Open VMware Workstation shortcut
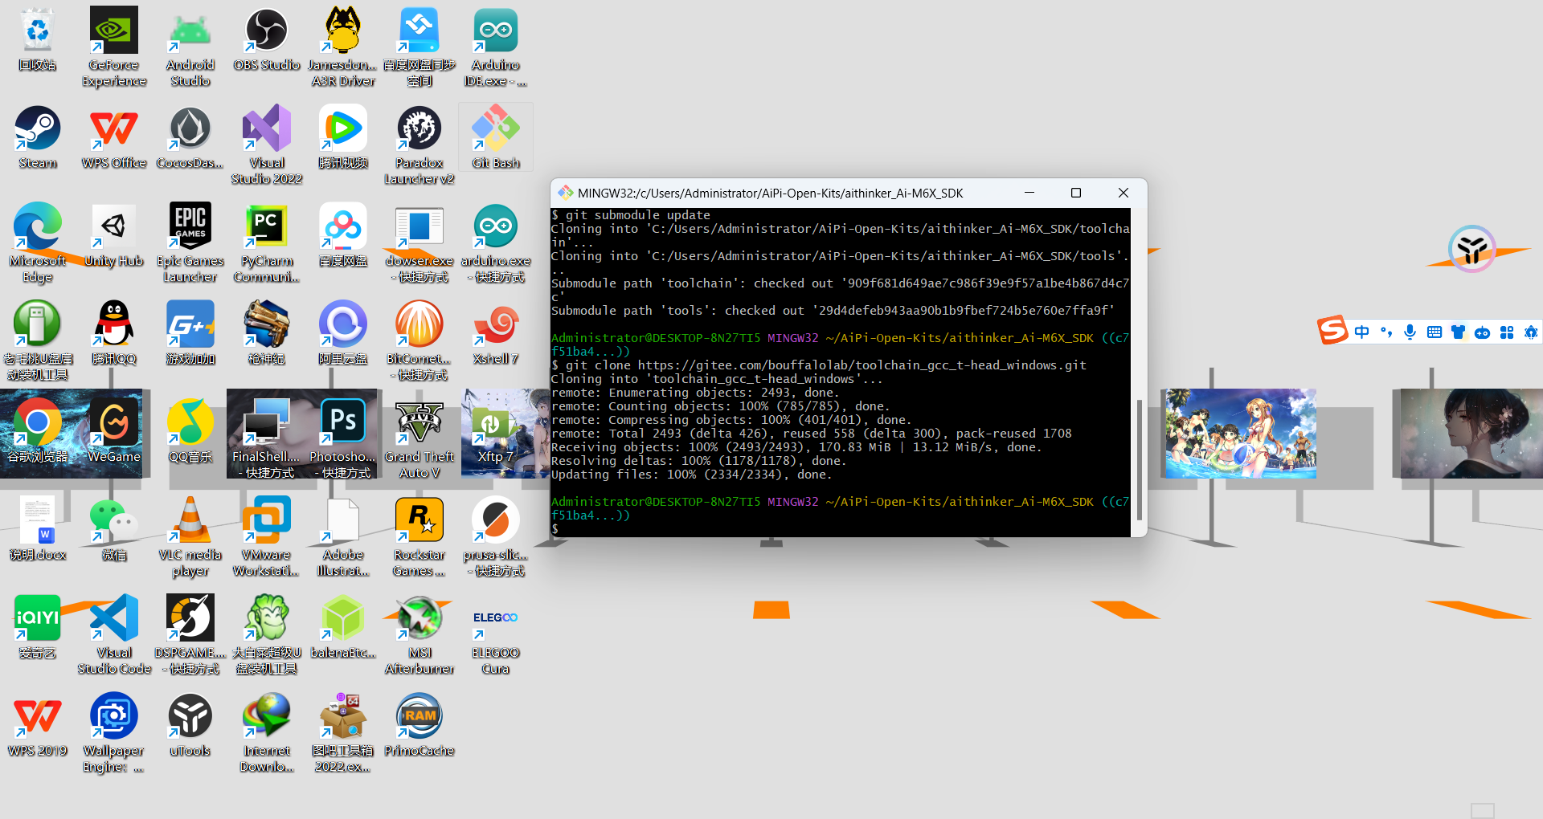Viewport: 1543px width, 819px height. click(267, 536)
